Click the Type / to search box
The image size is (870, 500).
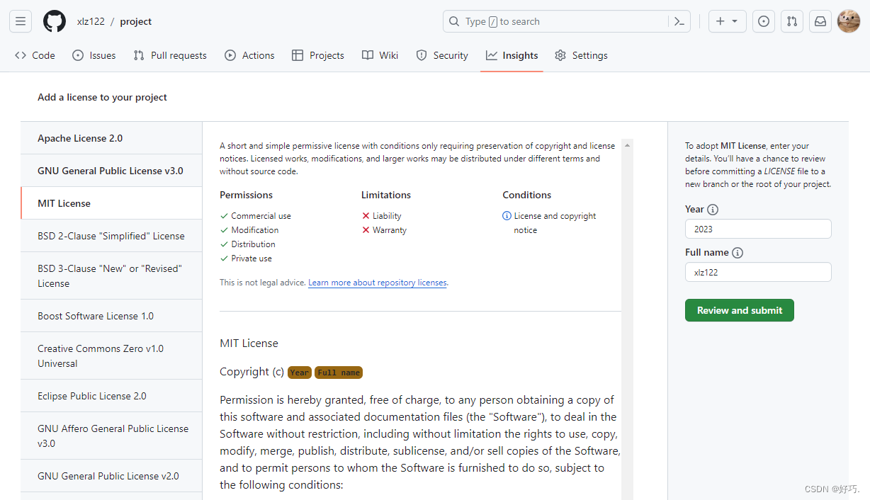click(567, 21)
